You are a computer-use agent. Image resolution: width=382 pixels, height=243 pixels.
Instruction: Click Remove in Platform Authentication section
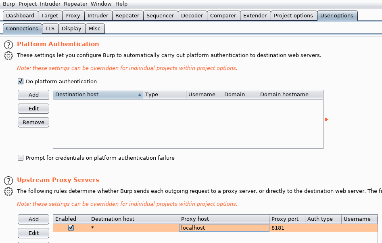click(x=33, y=122)
